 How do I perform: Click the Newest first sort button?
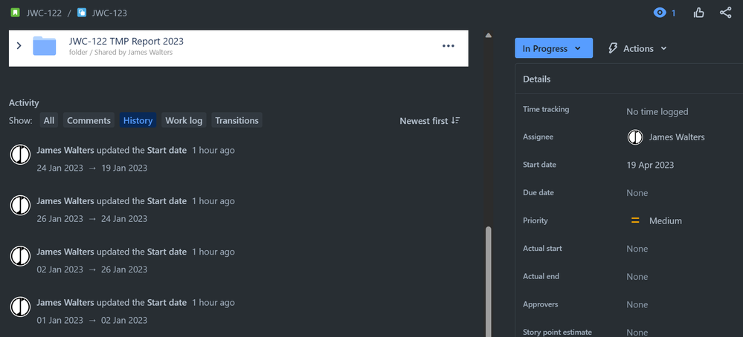click(x=430, y=120)
